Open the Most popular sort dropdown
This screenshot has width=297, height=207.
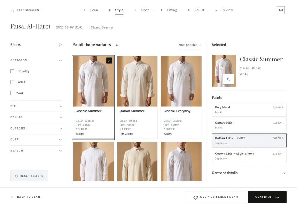(190, 45)
